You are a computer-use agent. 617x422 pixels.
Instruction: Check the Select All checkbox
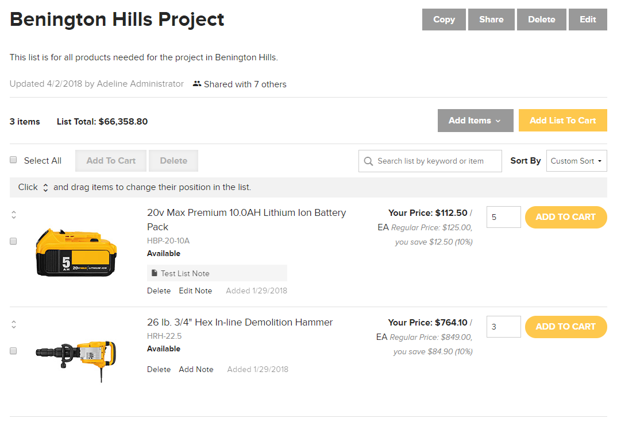click(x=13, y=160)
